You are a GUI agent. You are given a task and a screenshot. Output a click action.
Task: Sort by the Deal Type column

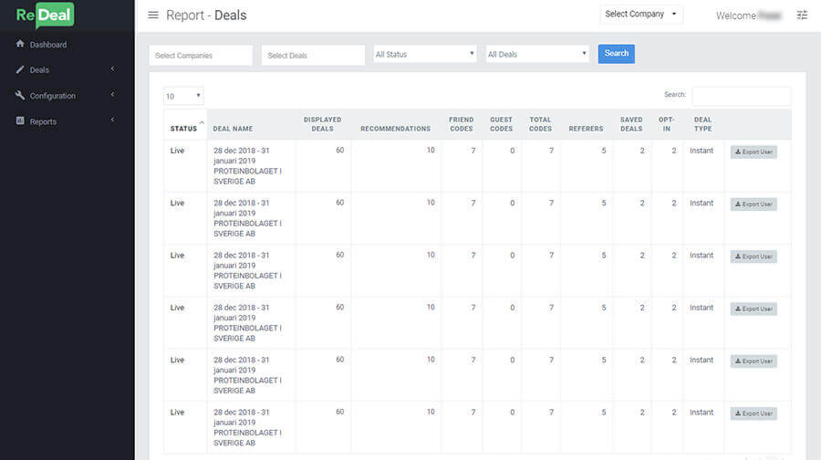pyautogui.click(x=702, y=125)
